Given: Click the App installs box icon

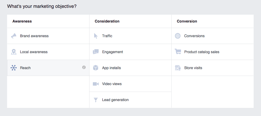Looking at the screenshot, I should point(96,68).
